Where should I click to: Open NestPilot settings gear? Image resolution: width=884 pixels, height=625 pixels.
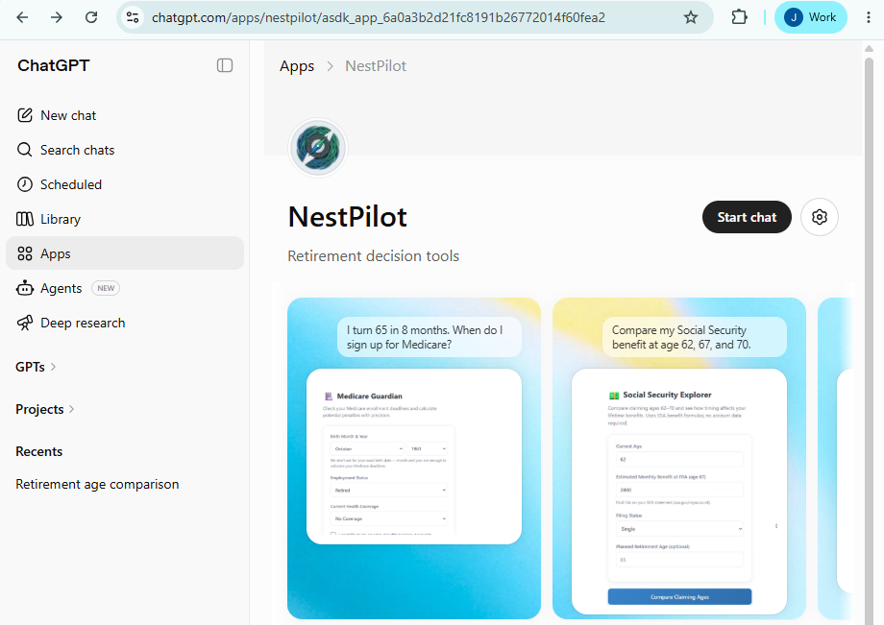[x=820, y=217]
